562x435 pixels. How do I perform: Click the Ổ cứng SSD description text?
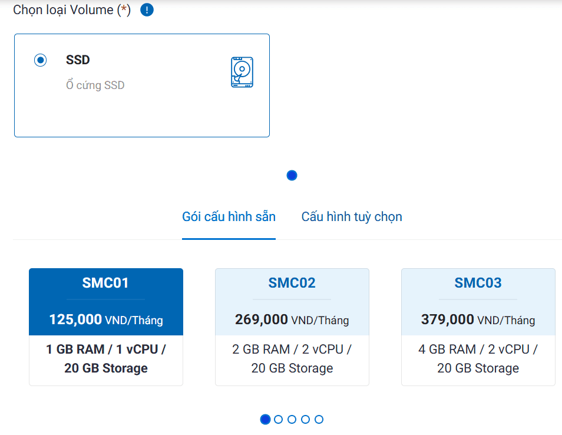tap(95, 85)
